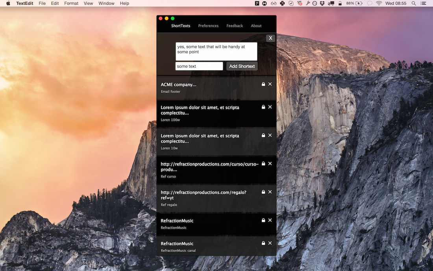Click the speech bubble menu bar icon
This screenshot has height=271, width=433.
[x=370, y=3]
